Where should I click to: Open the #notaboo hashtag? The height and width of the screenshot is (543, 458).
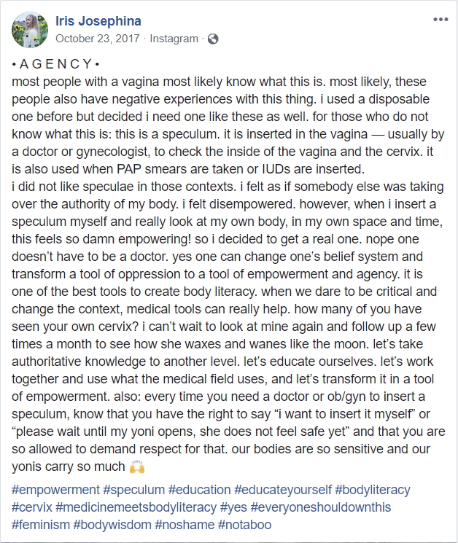(x=244, y=525)
